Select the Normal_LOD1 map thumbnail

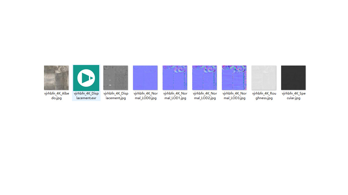pyautogui.click(x=175, y=78)
